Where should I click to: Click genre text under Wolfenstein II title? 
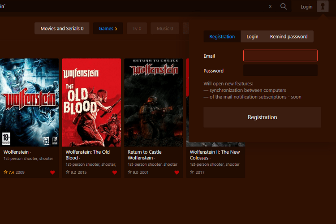pos(215,164)
